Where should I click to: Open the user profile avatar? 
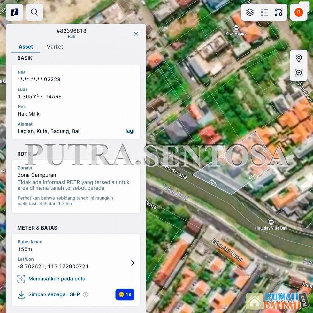[x=298, y=12]
